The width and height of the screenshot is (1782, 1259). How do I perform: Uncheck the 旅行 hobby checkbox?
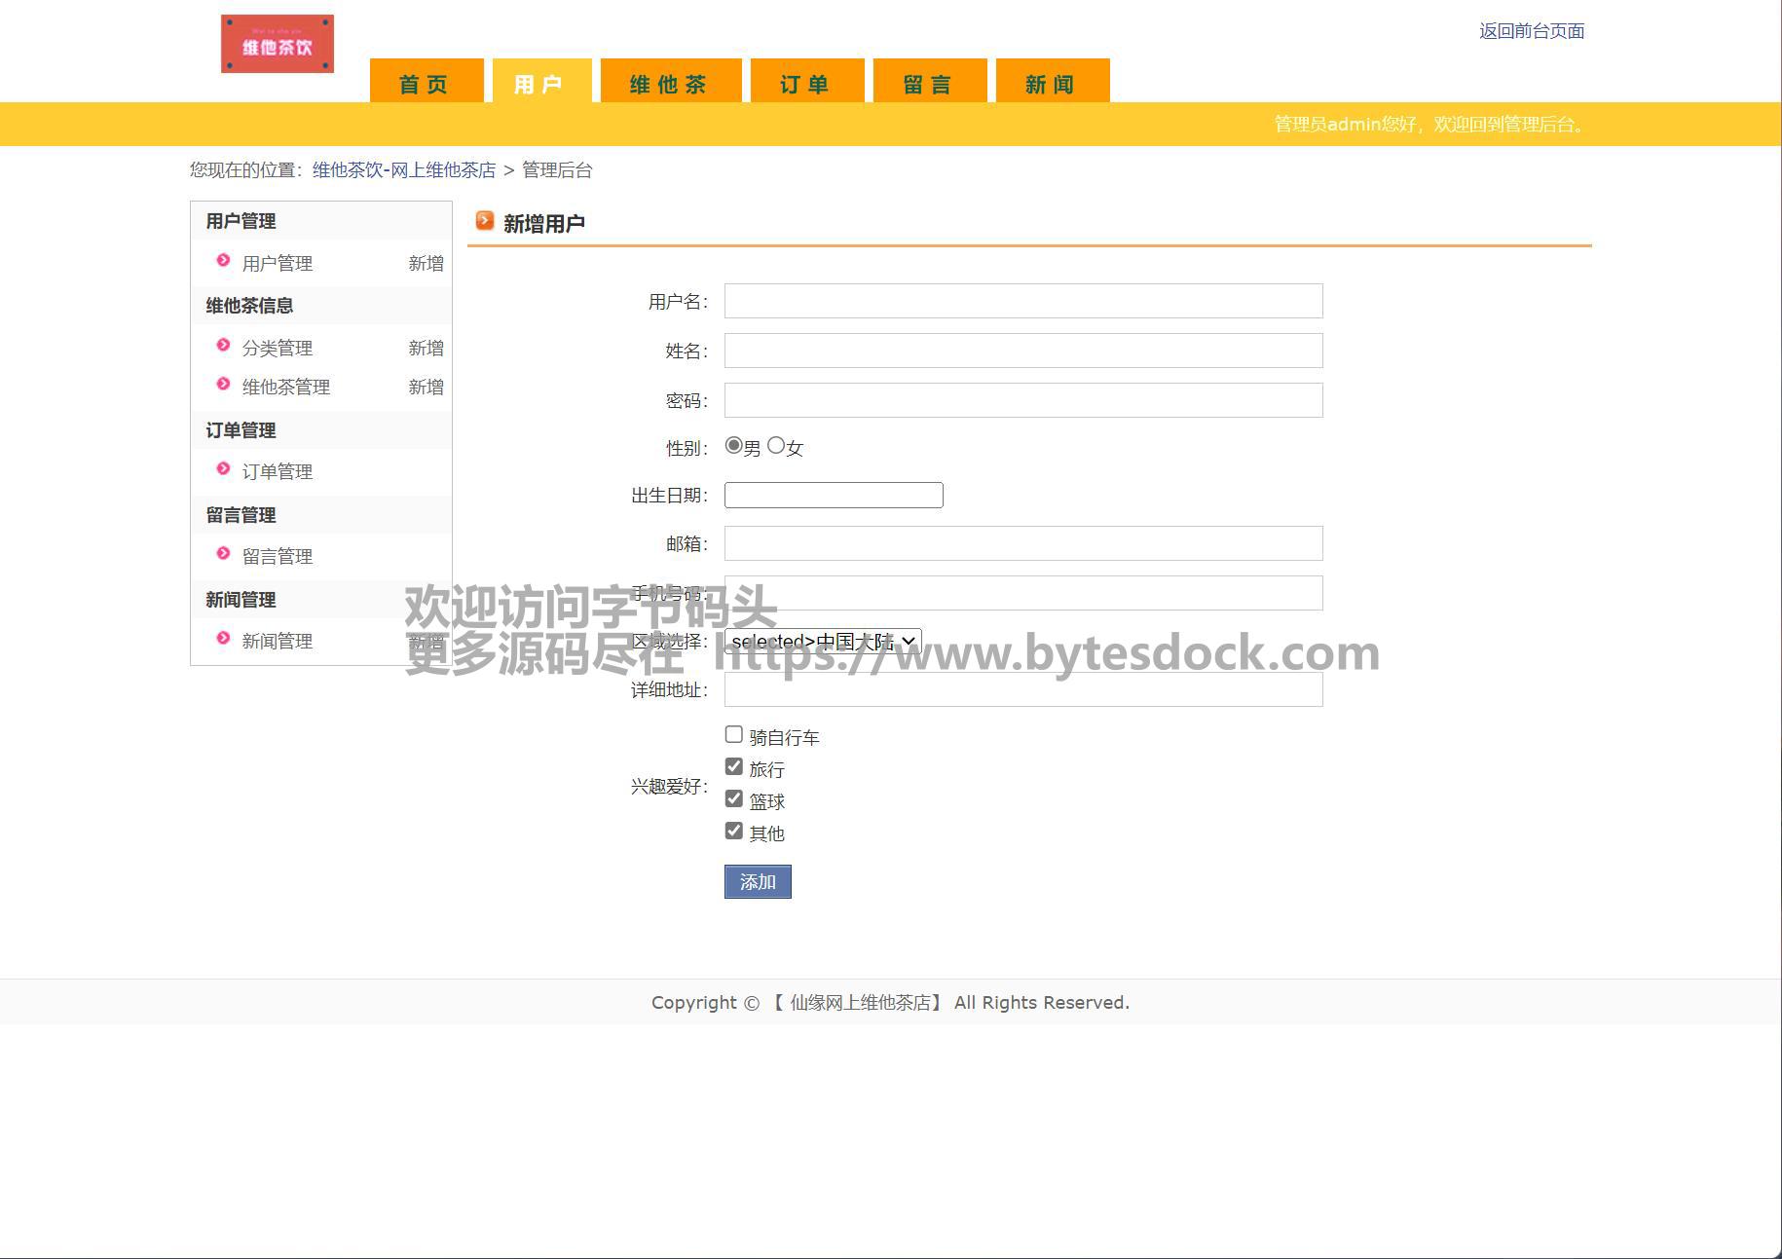tap(734, 767)
